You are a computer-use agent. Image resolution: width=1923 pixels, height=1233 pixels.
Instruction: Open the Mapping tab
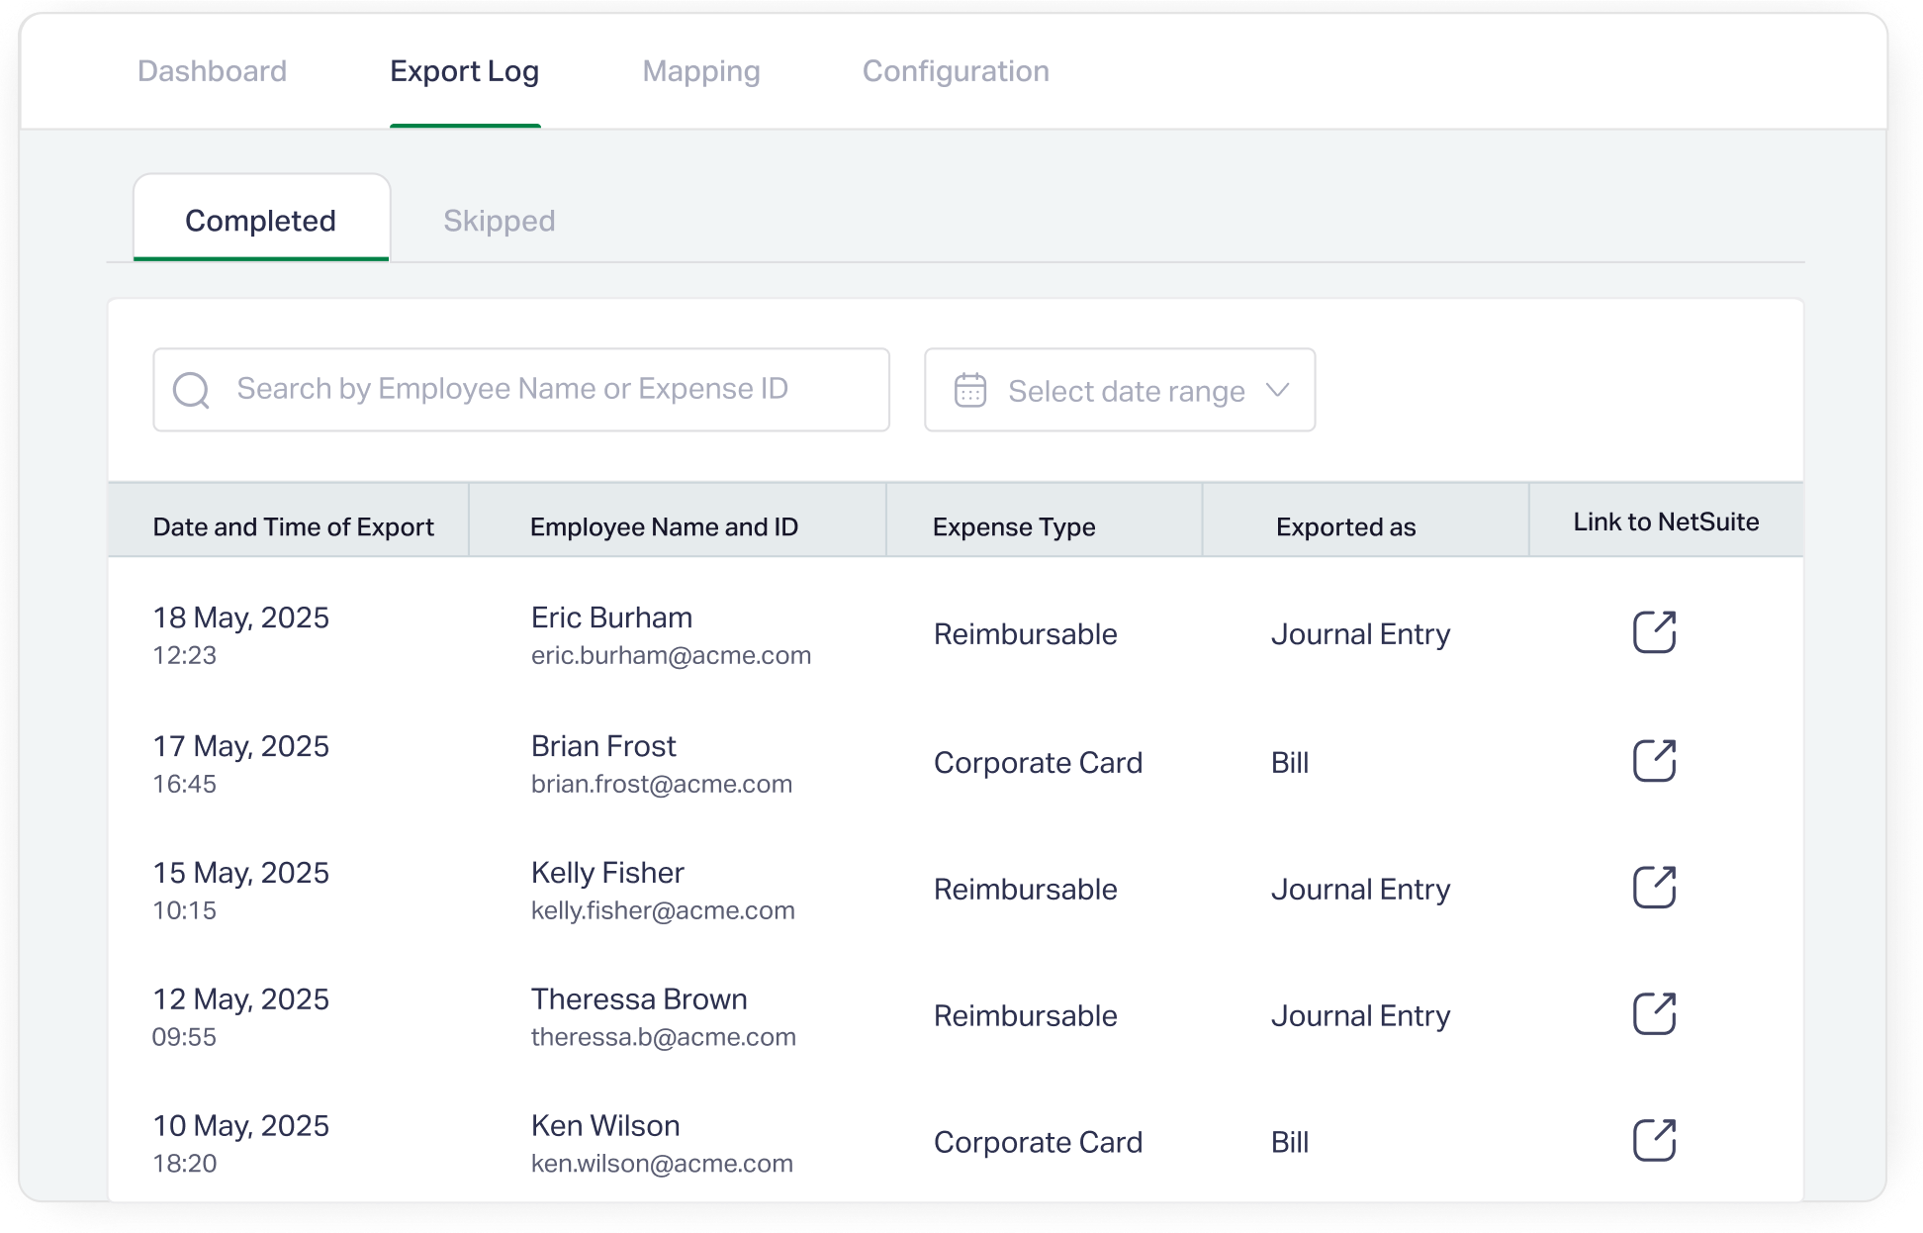pyautogui.click(x=701, y=71)
